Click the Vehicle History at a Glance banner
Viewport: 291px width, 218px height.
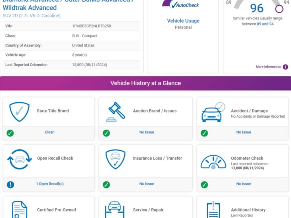point(145,83)
